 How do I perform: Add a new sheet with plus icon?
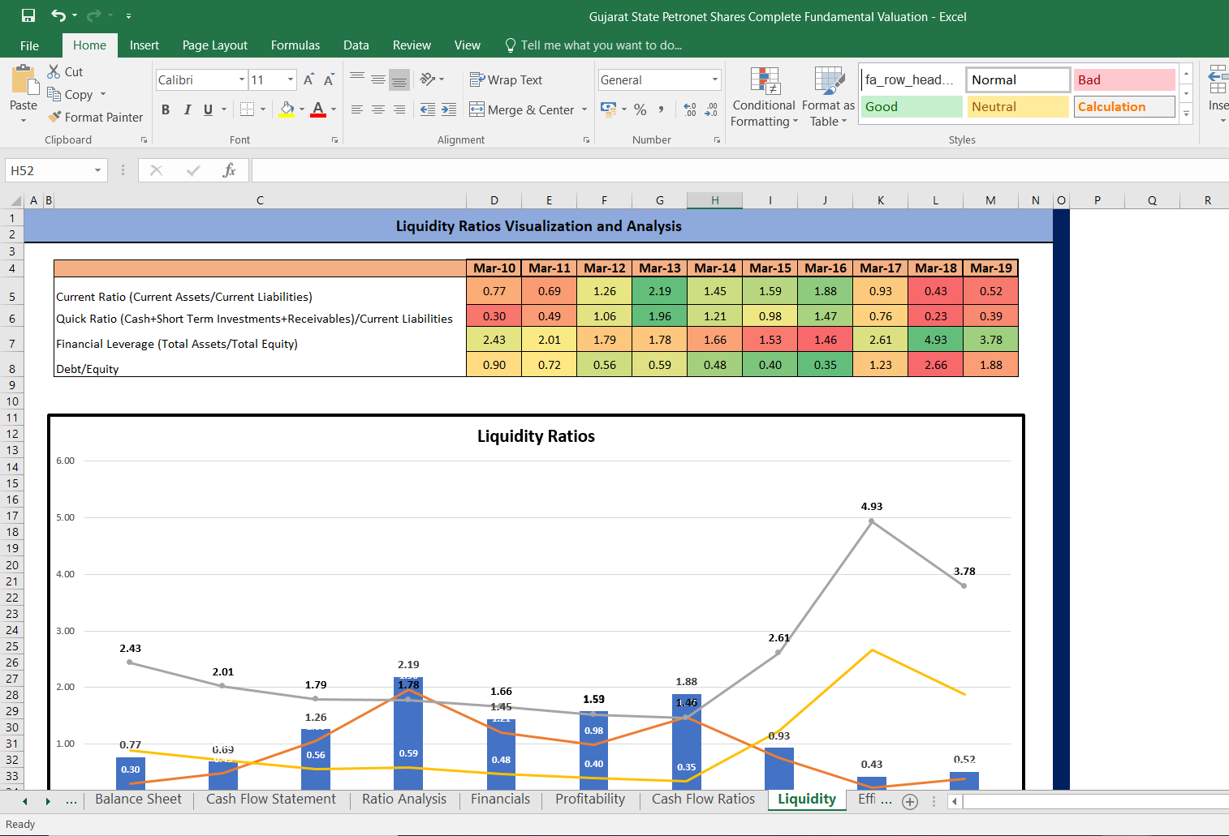pos(910,802)
